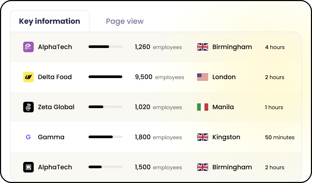The width and height of the screenshot is (312, 183).
Task: Click the yellow Delta Food logo
Action: (28, 77)
